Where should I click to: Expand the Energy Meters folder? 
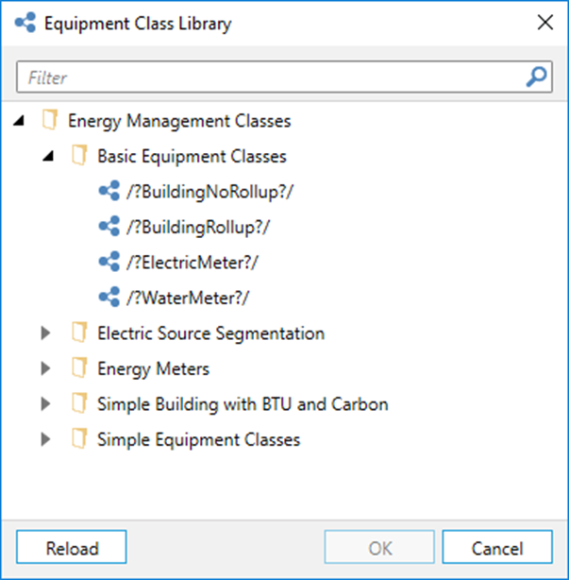tap(46, 368)
